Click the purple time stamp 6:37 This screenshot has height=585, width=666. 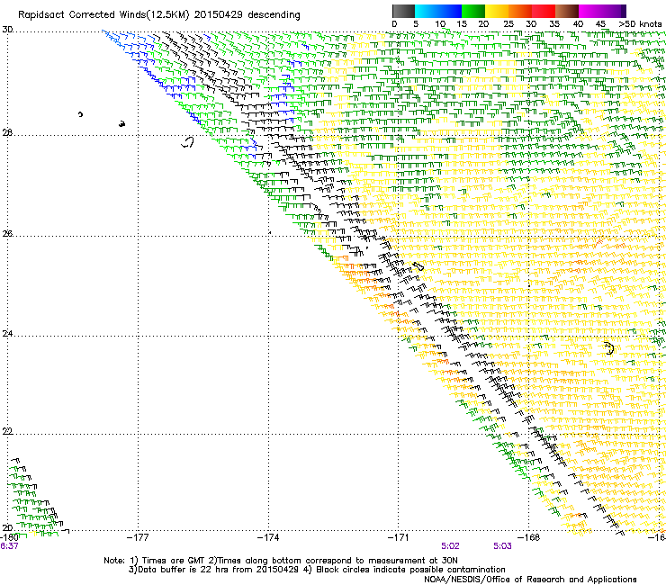9,546
